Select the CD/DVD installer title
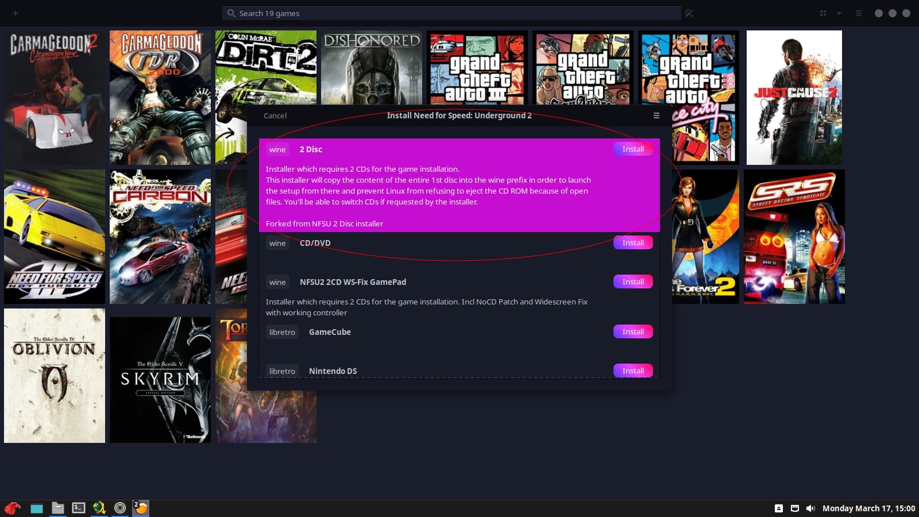The width and height of the screenshot is (919, 517). pos(315,243)
